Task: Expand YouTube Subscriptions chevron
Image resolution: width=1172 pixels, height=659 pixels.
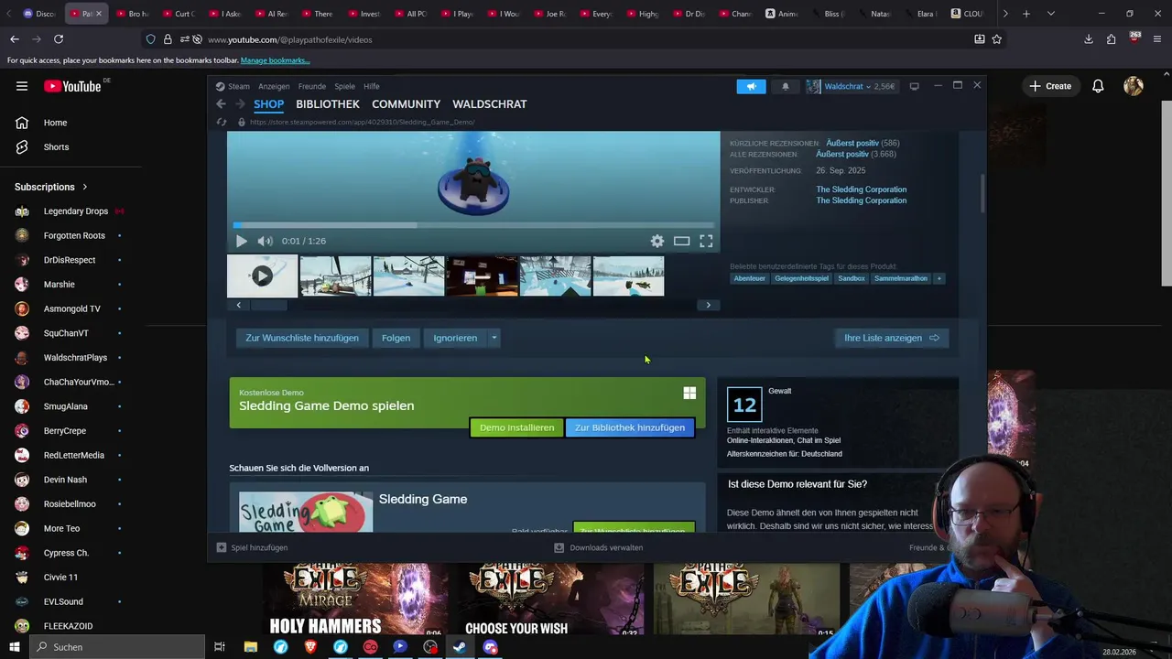Action: coord(85,187)
